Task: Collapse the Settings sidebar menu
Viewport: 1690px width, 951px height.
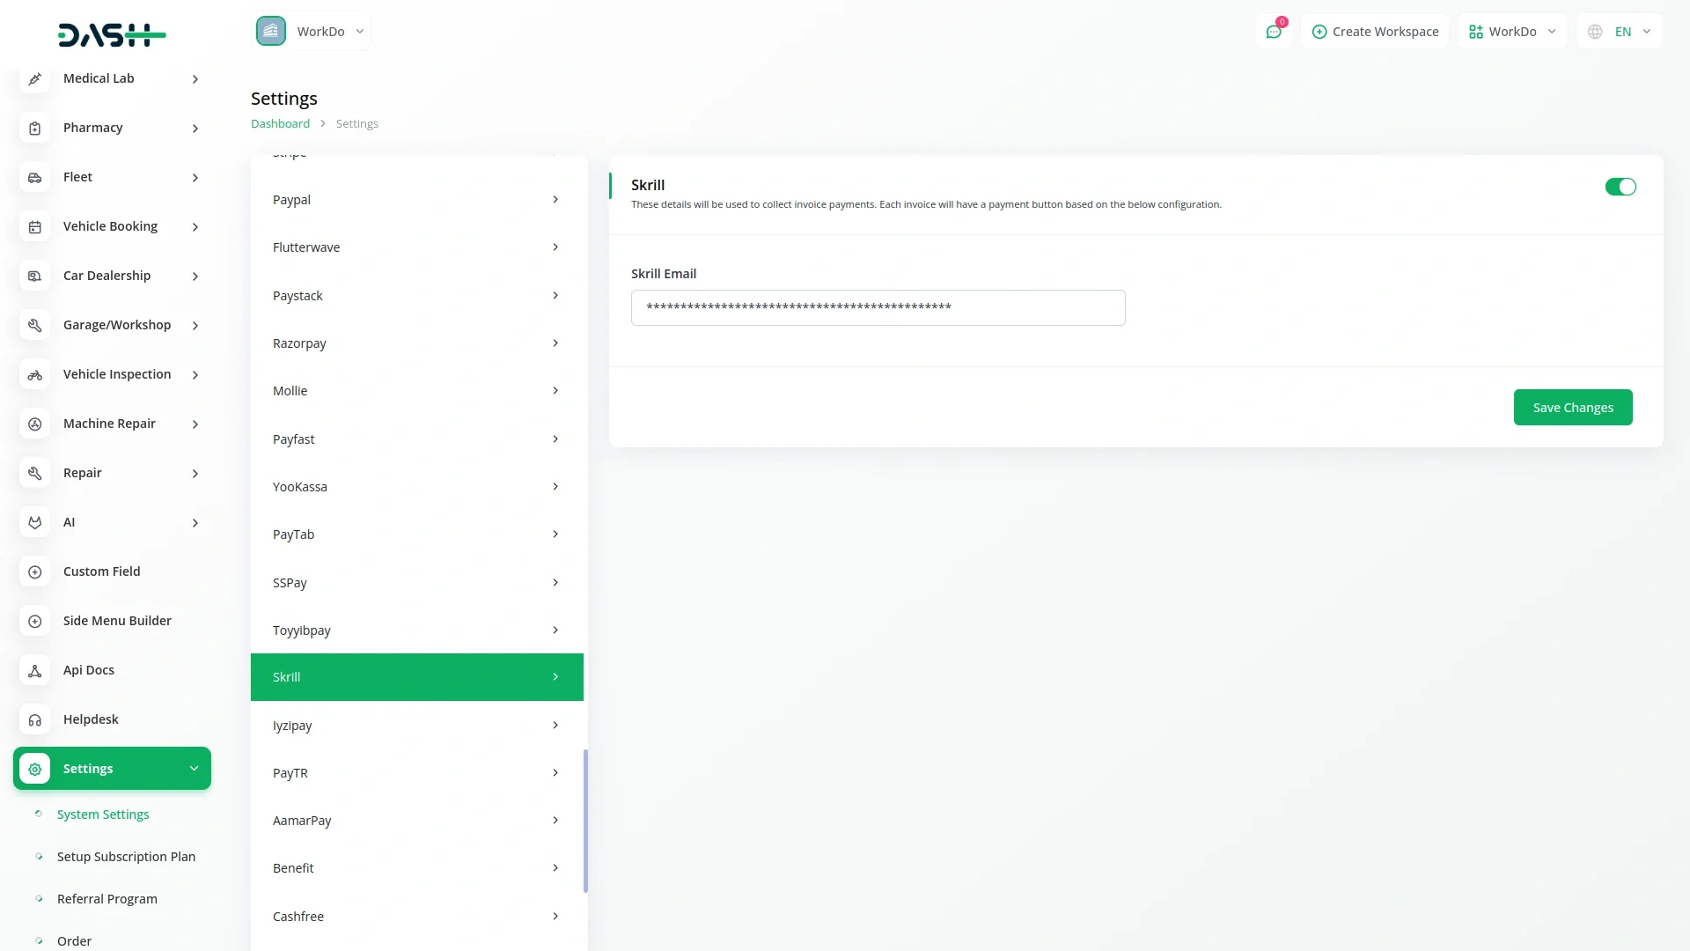Action: 112,769
